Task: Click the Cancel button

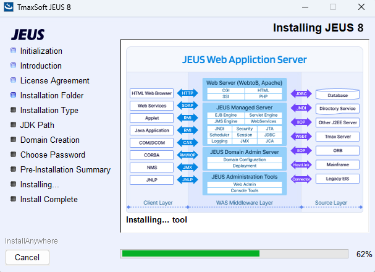Action: (27, 257)
